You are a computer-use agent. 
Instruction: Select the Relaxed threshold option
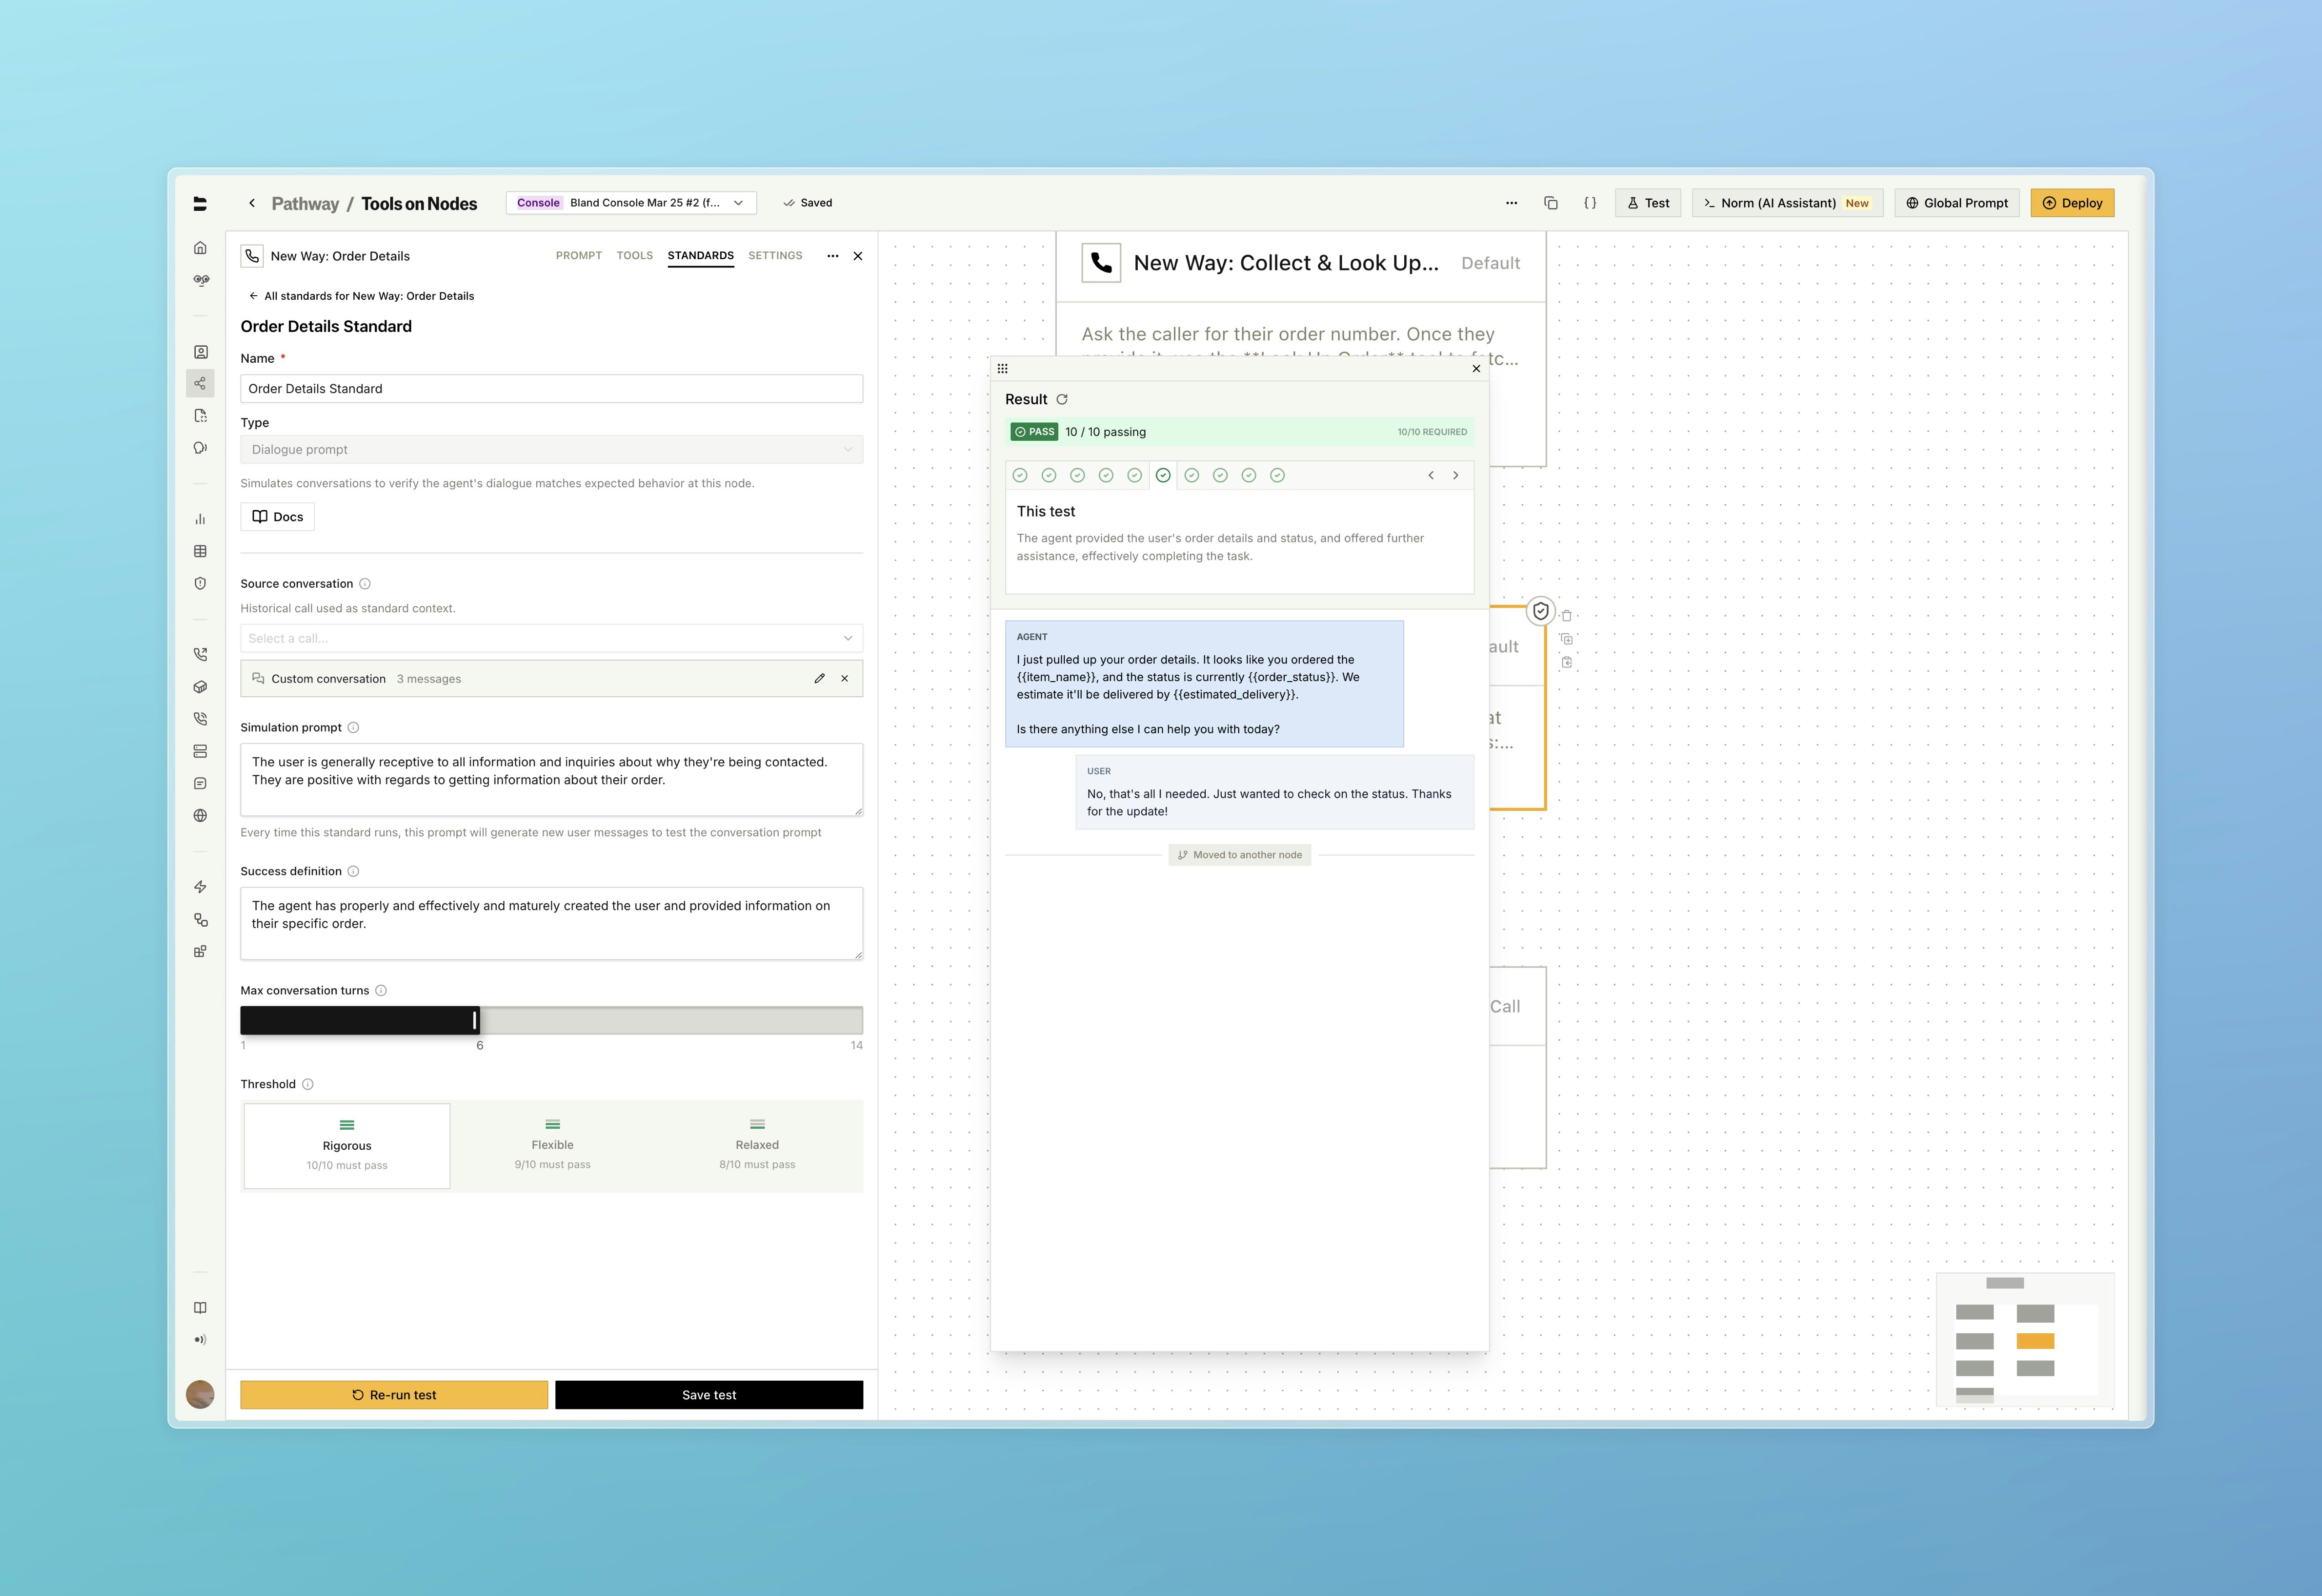pos(757,1145)
